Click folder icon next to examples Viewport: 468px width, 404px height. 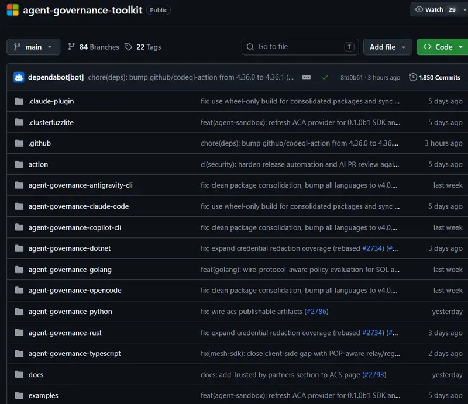coord(19,396)
